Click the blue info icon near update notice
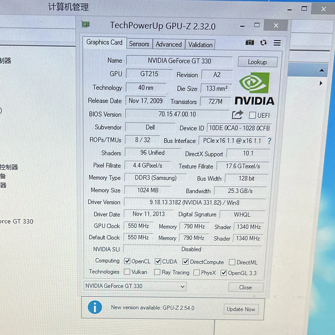 click(95, 307)
